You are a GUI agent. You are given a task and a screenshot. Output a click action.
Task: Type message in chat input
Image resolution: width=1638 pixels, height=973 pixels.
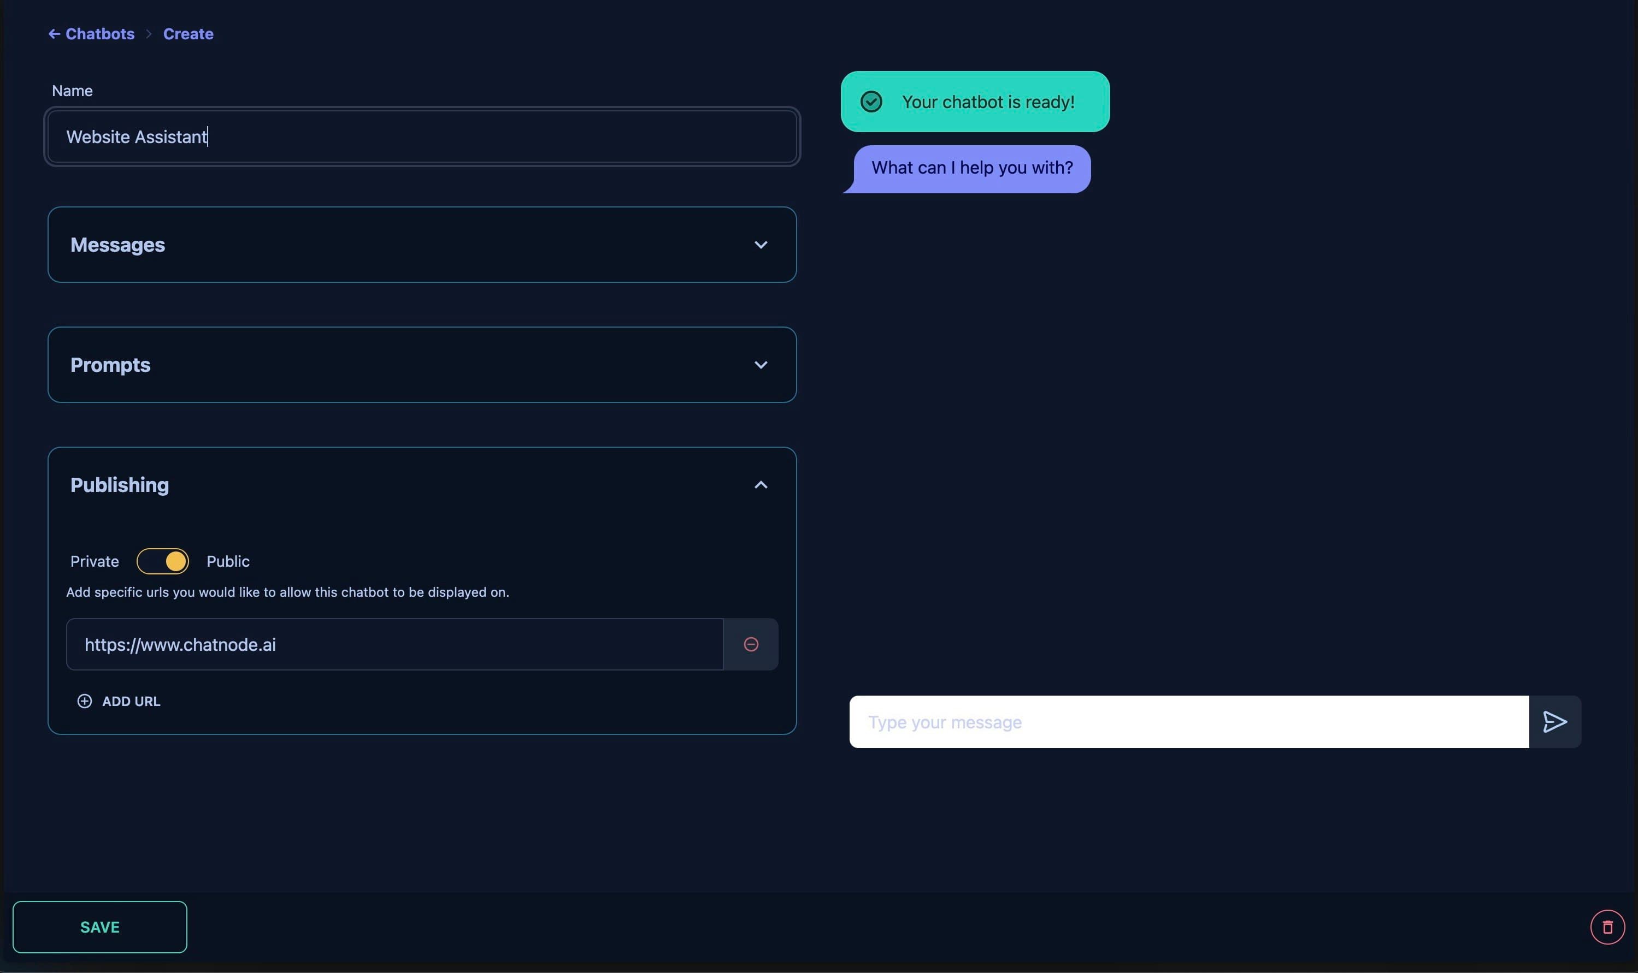pyautogui.click(x=1188, y=722)
